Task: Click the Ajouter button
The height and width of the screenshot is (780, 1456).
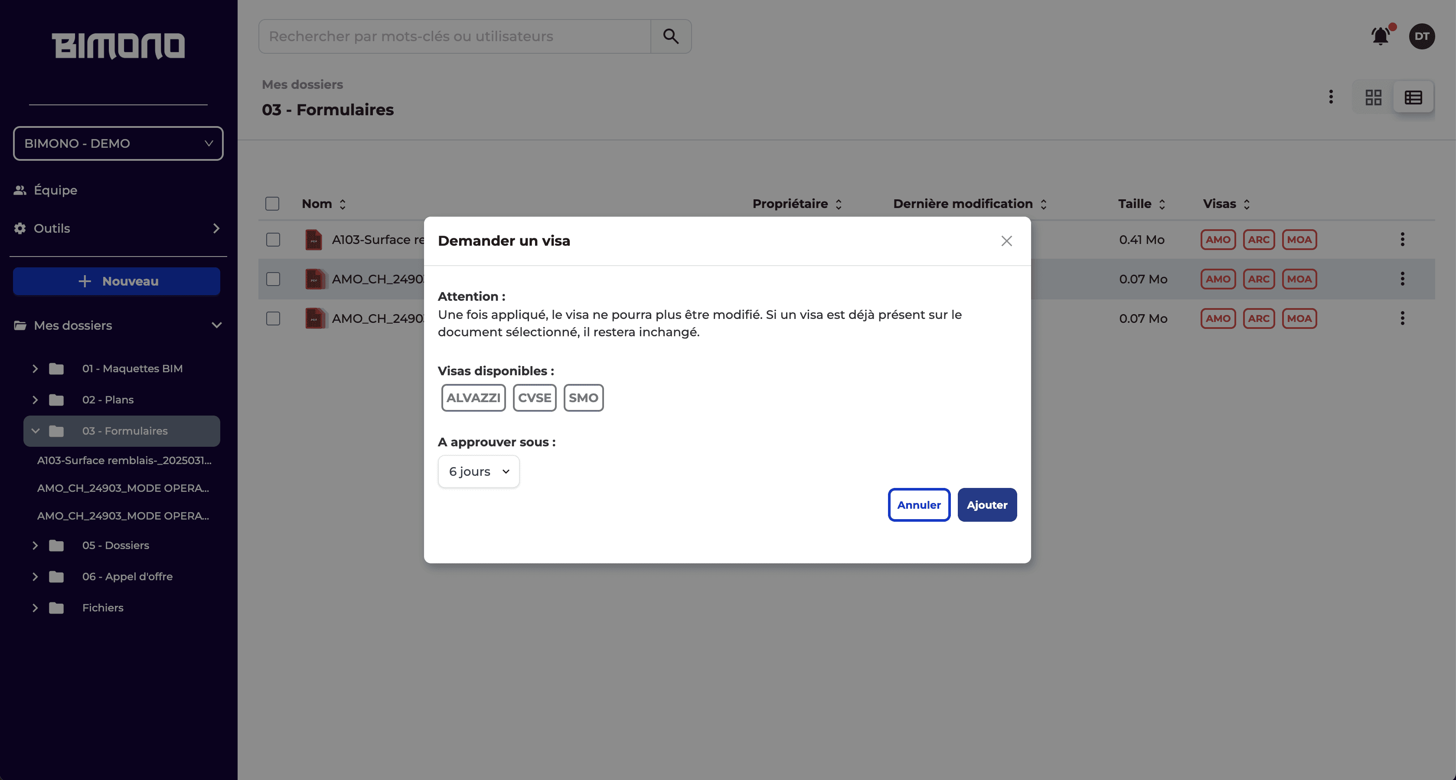Action: click(x=987, y=505)
